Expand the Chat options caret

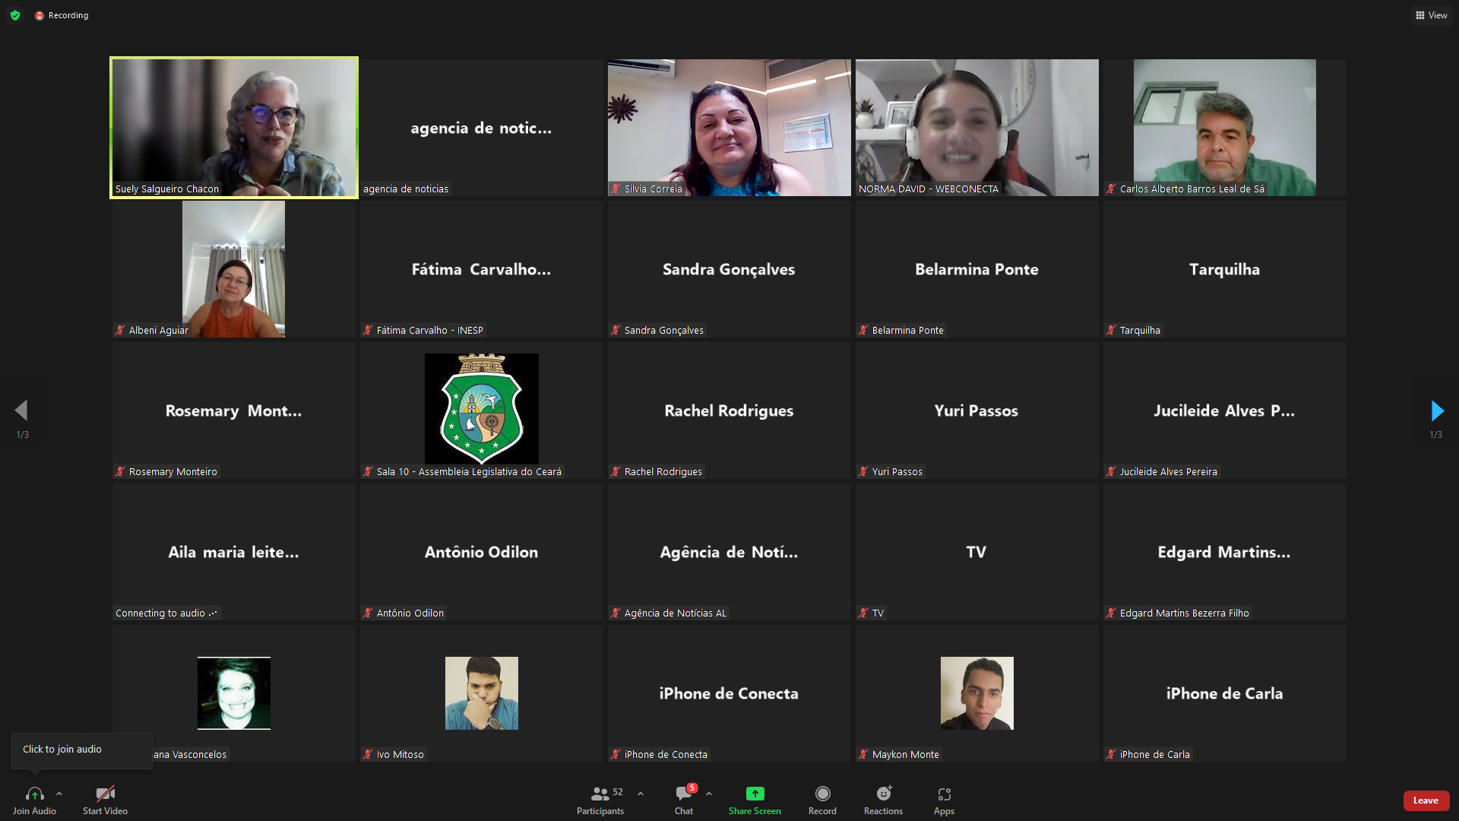[x=709, y=794]
